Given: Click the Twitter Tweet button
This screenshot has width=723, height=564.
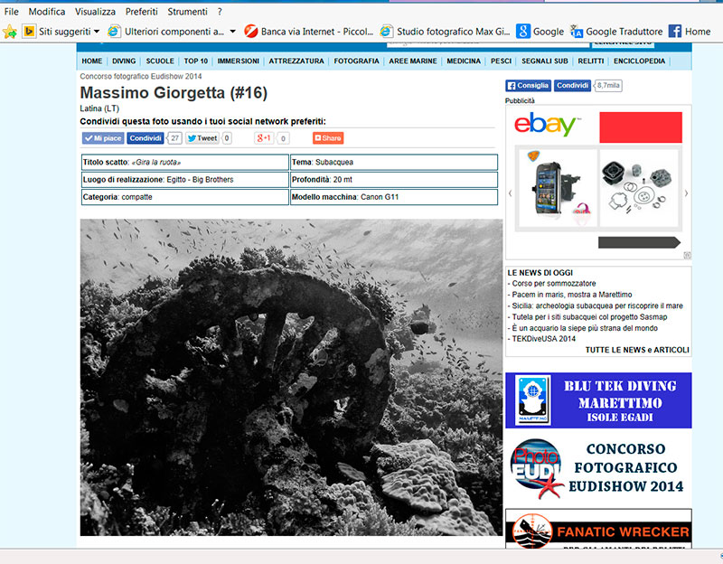Looking at the screenshot, I should [x=202, y=138].
